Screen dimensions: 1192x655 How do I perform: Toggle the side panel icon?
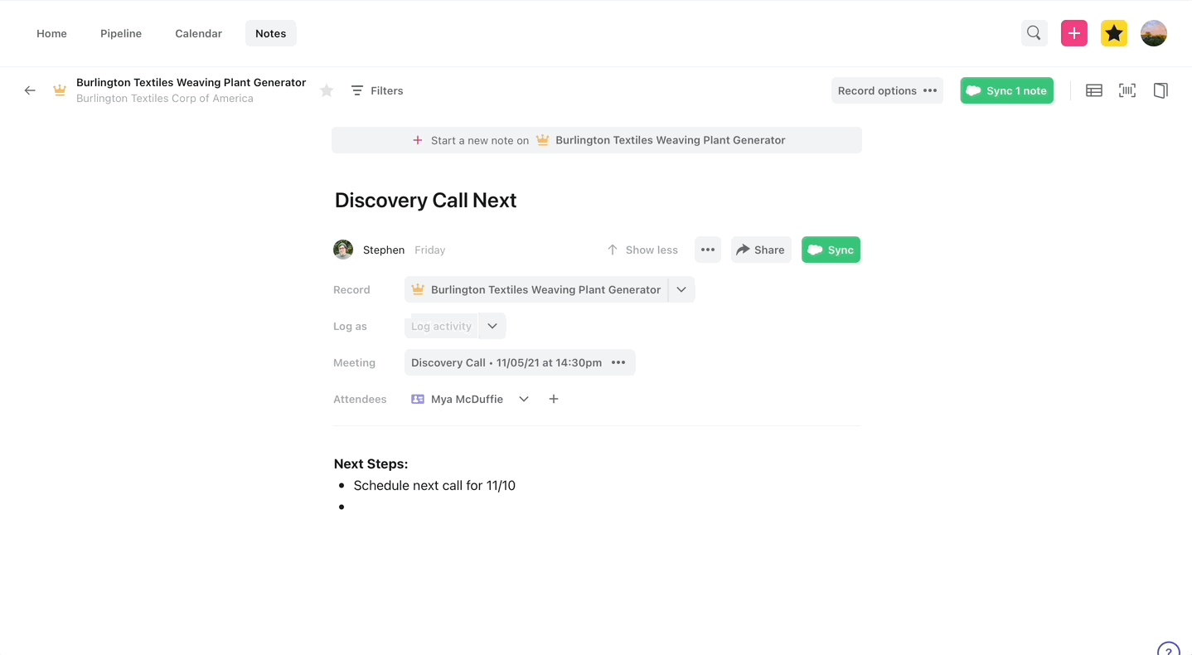1161,90
